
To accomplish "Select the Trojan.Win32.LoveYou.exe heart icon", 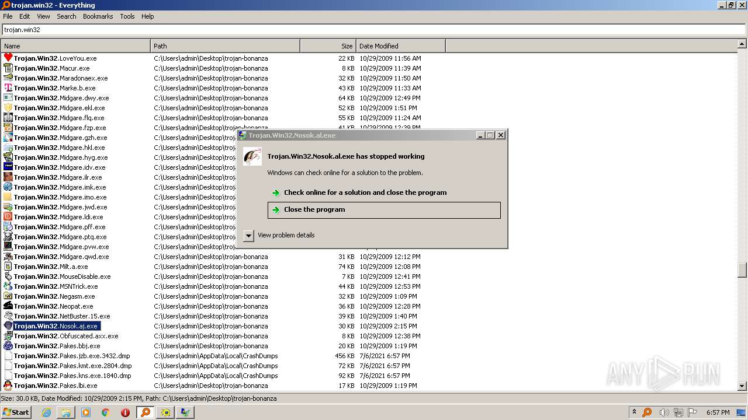I will tap(8, 58).
